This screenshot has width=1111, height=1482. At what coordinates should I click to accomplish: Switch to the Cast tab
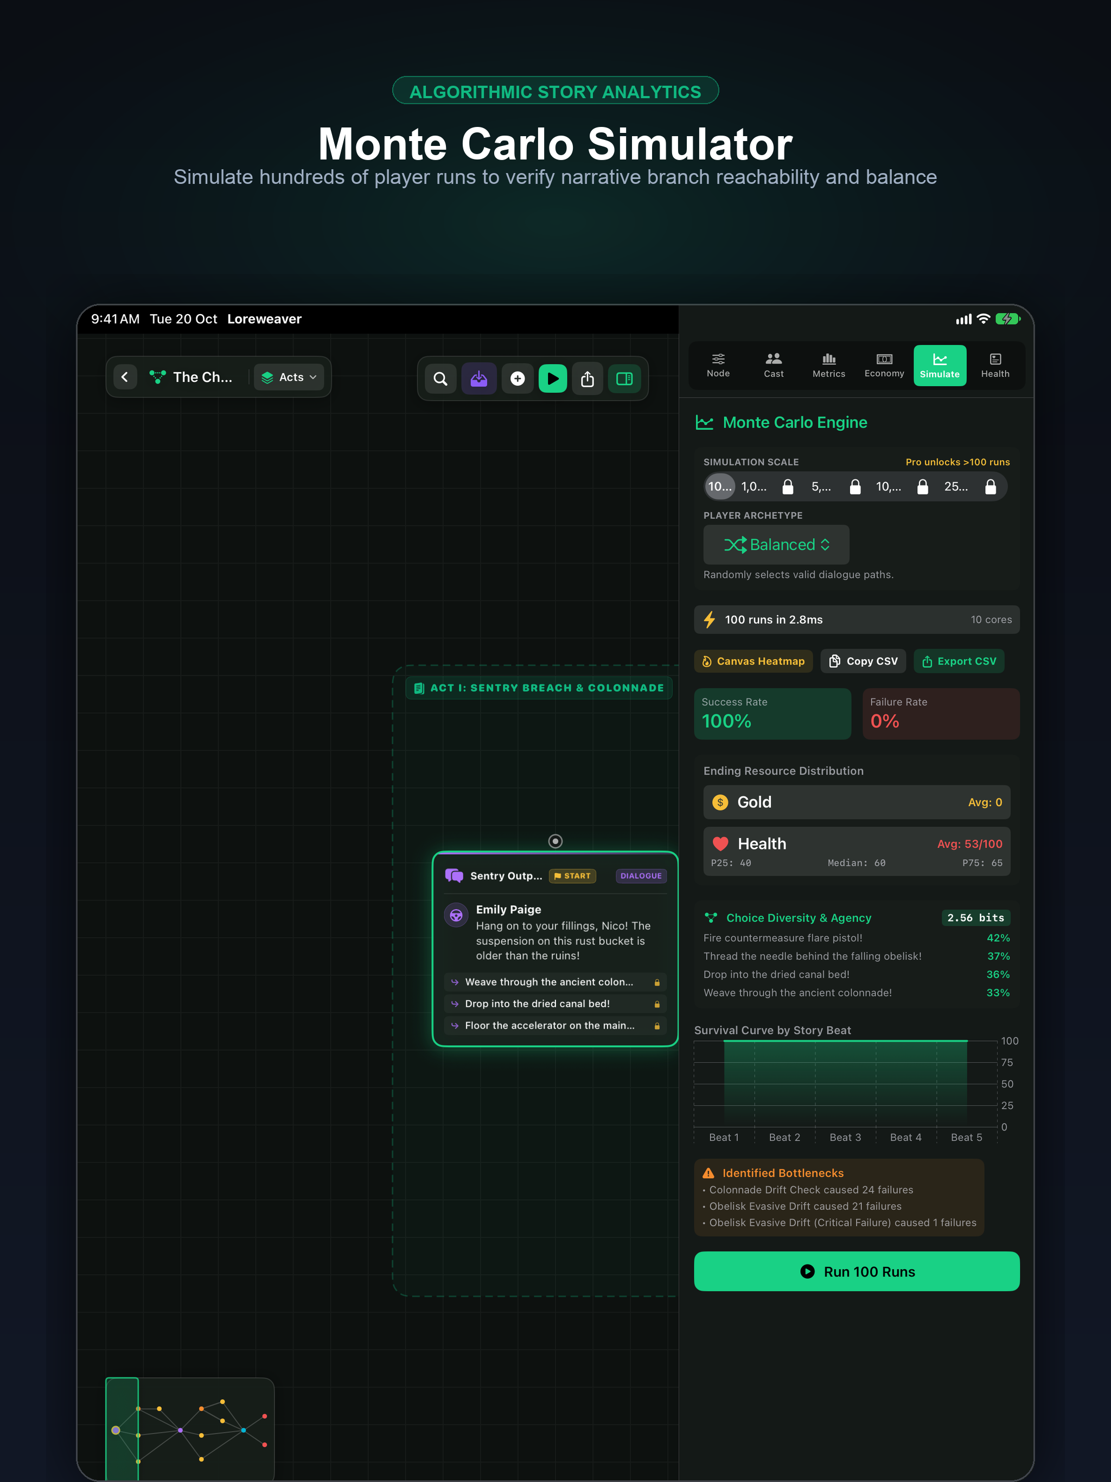point(774,365)
